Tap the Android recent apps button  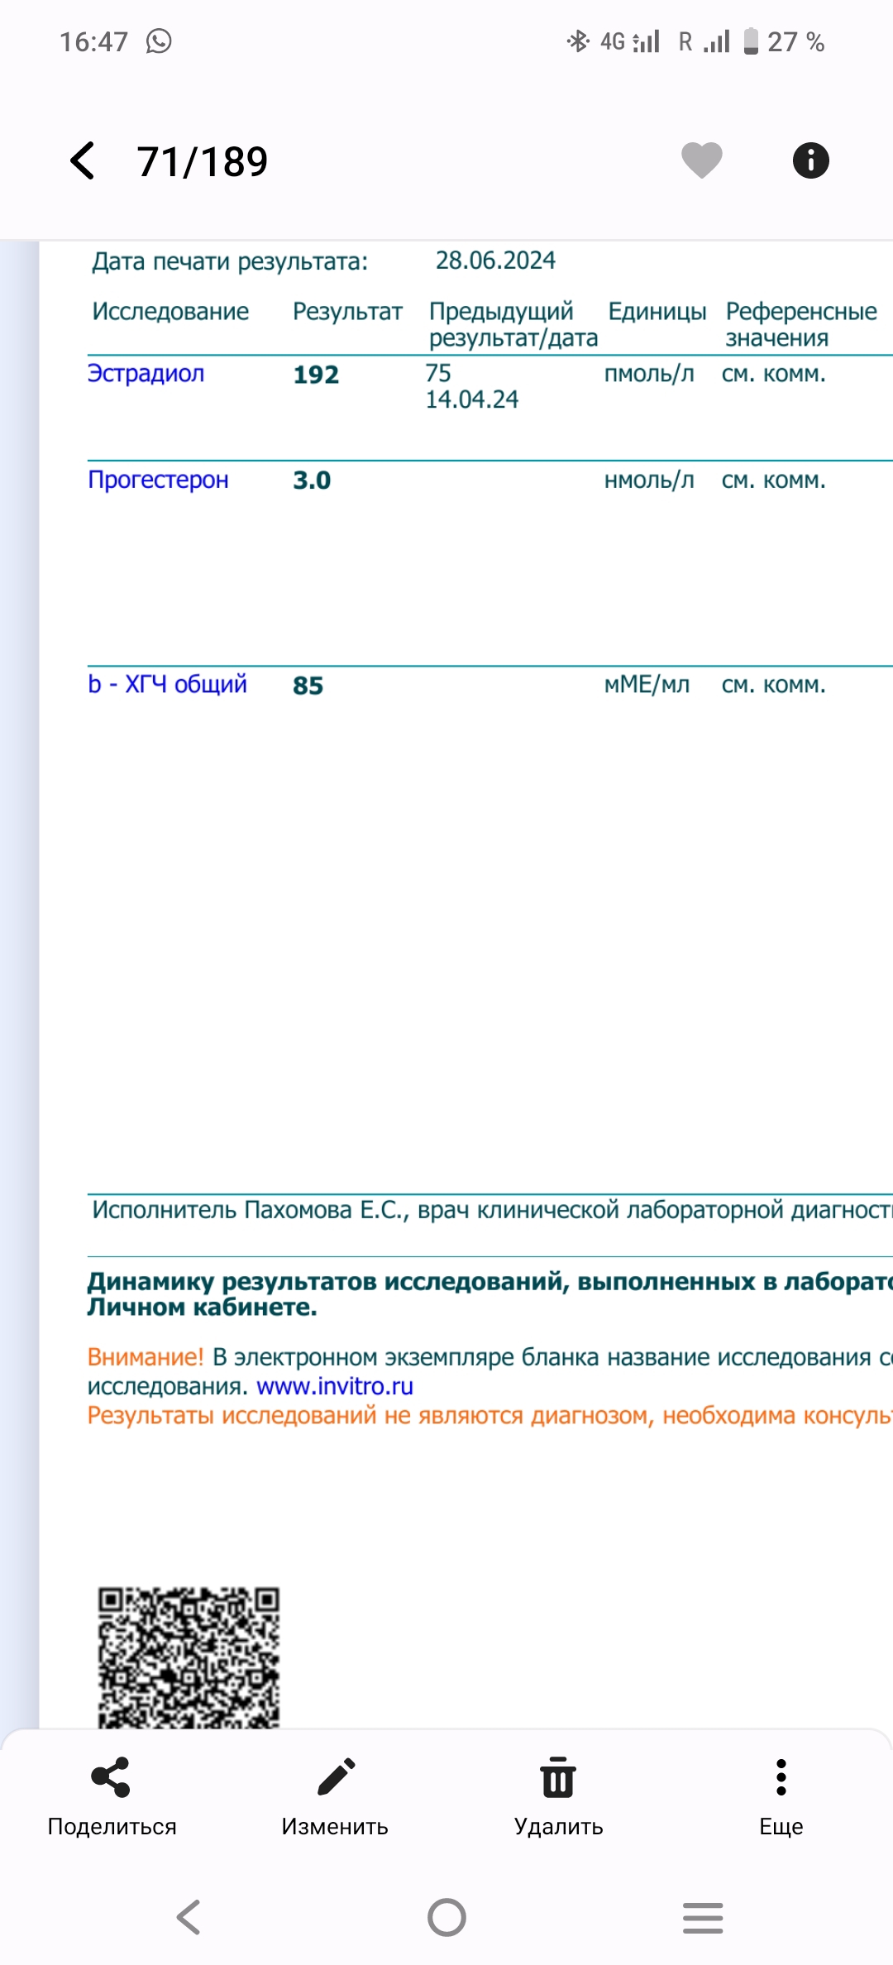point(703,1917)
